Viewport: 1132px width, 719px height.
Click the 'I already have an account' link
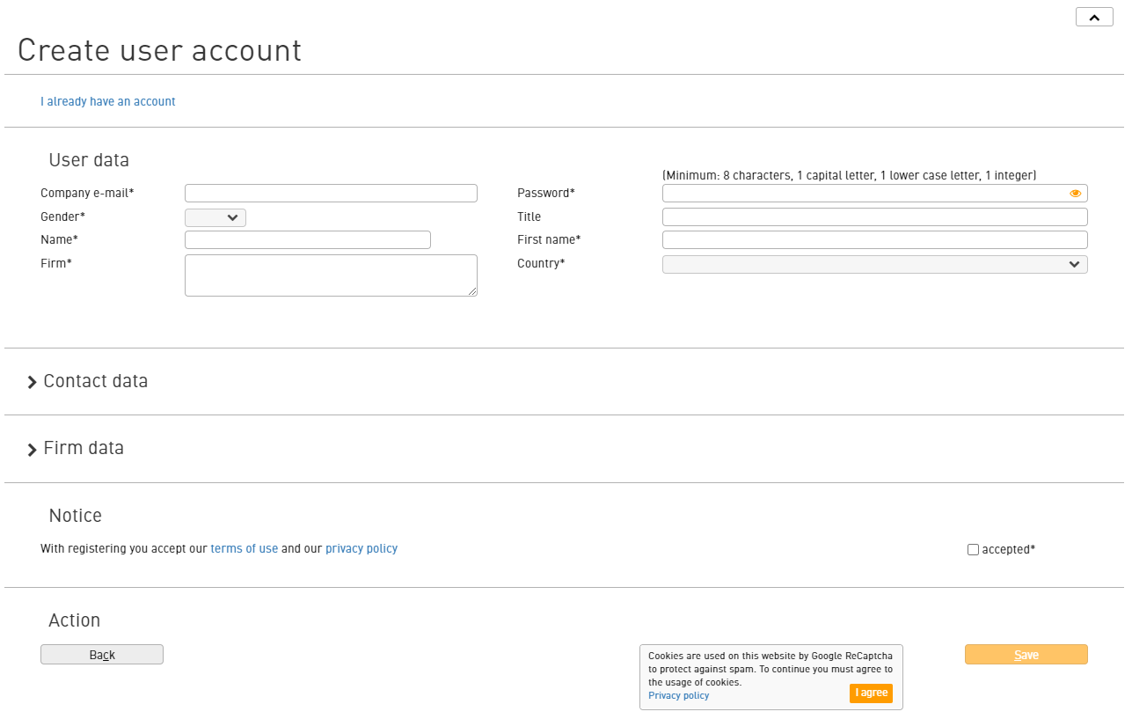pyautogui.click(x=108, y=102)
